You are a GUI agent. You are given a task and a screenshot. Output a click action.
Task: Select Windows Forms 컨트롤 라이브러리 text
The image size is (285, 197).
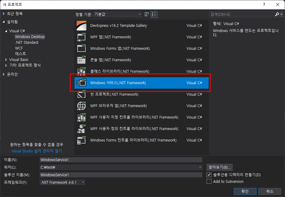coord(133,140)
